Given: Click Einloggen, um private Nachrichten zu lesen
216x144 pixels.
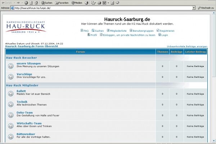Looking at the screenshot, I should 129,35.
